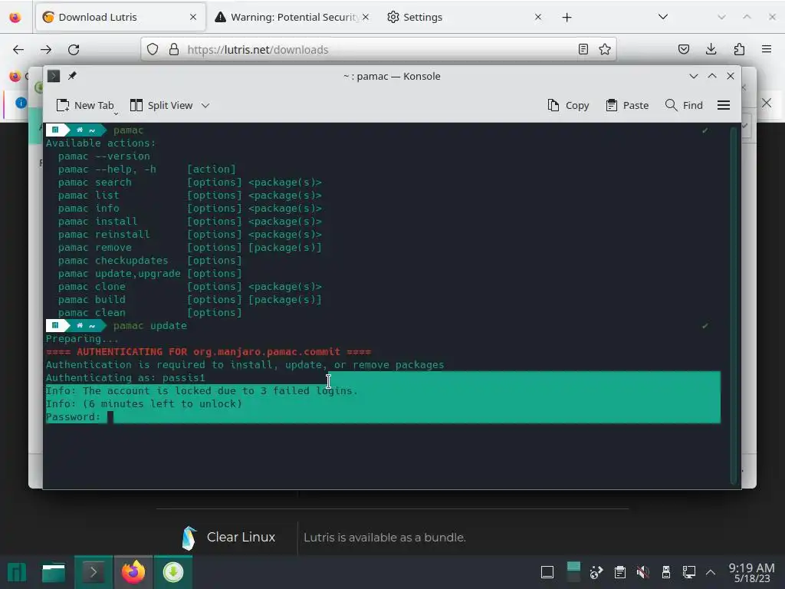This screenshot has width=785, height=589.
Task: Open Firefox downloads panel
Action: 711,49
